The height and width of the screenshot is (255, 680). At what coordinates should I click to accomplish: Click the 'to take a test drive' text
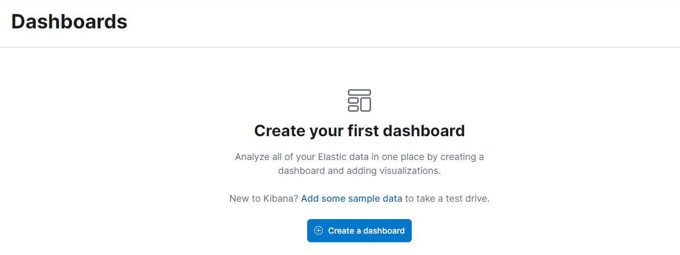447,199
